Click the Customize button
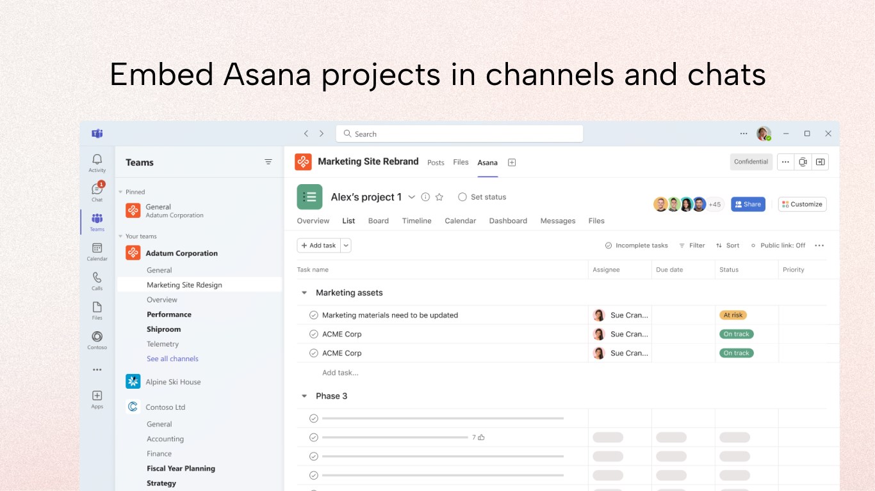The height and width of the screenshot is (491, 875). [x=803, y=205]
